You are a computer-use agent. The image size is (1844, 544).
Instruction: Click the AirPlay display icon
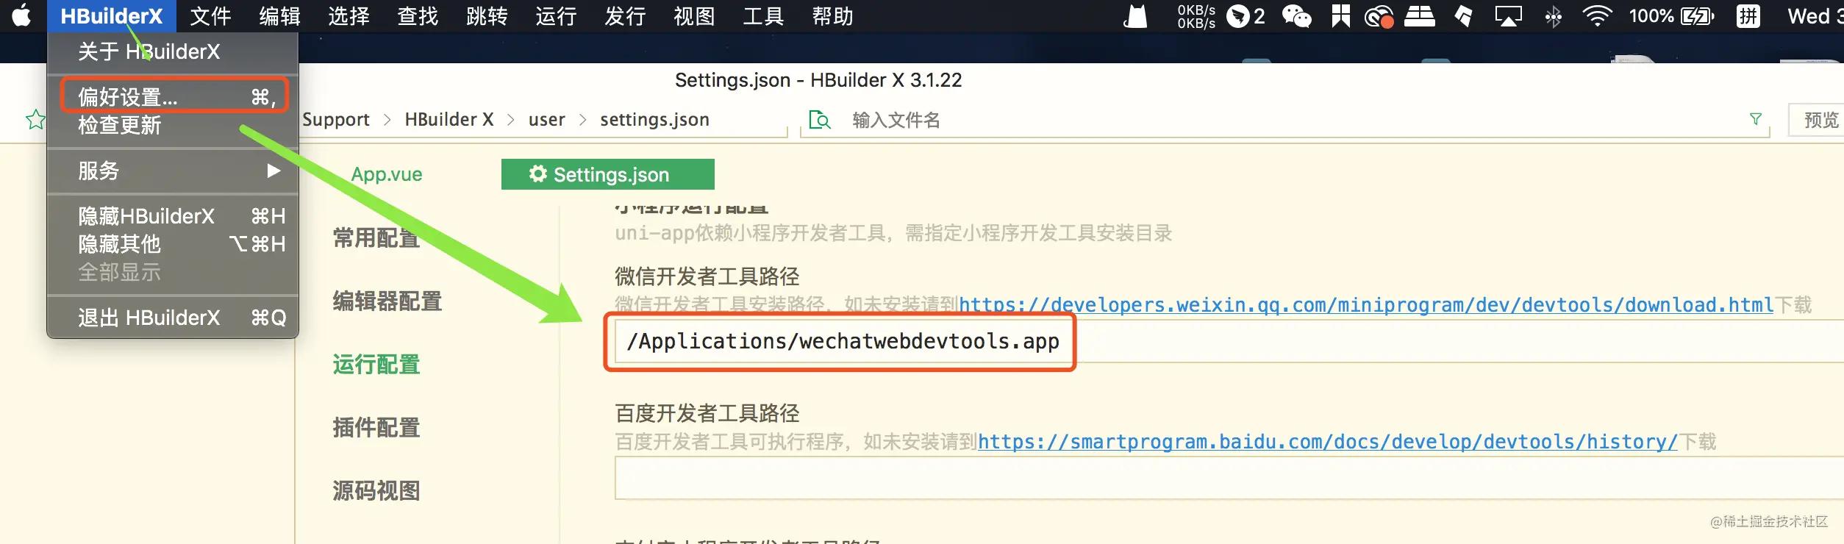1508,16
